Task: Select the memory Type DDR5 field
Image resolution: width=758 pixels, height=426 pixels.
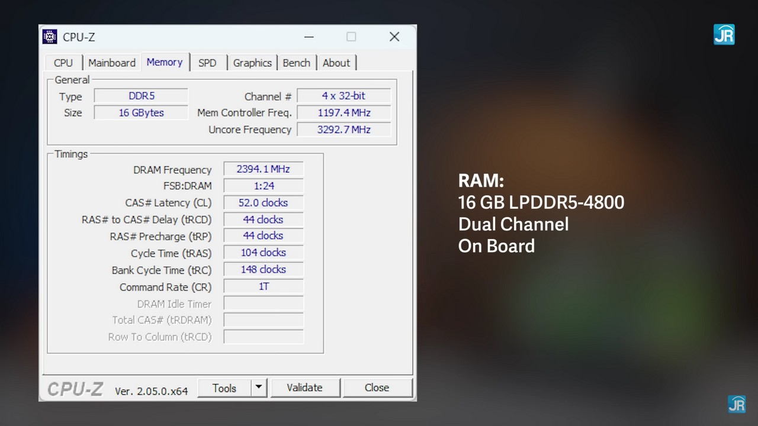Action: pyautogui.click(x=141, y=96)
